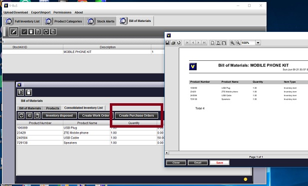Click the Create Purchase Orders button

(136, 115)
